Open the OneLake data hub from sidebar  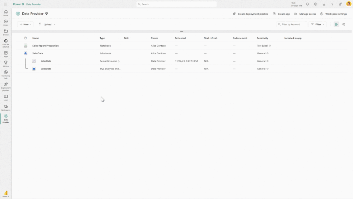click(x=6, y=41)
